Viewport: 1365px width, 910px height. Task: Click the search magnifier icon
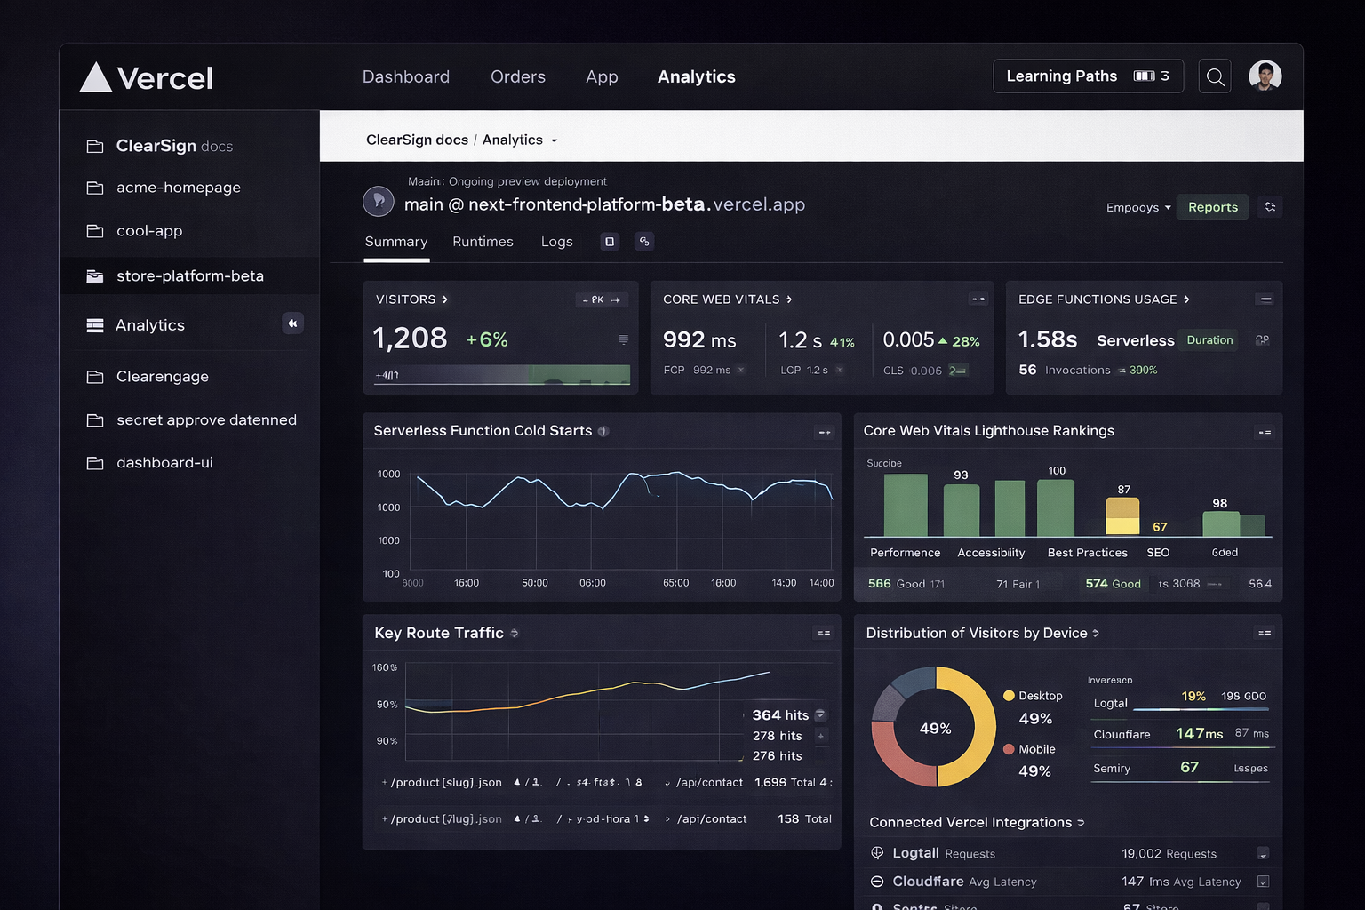tap(1215, 76)
